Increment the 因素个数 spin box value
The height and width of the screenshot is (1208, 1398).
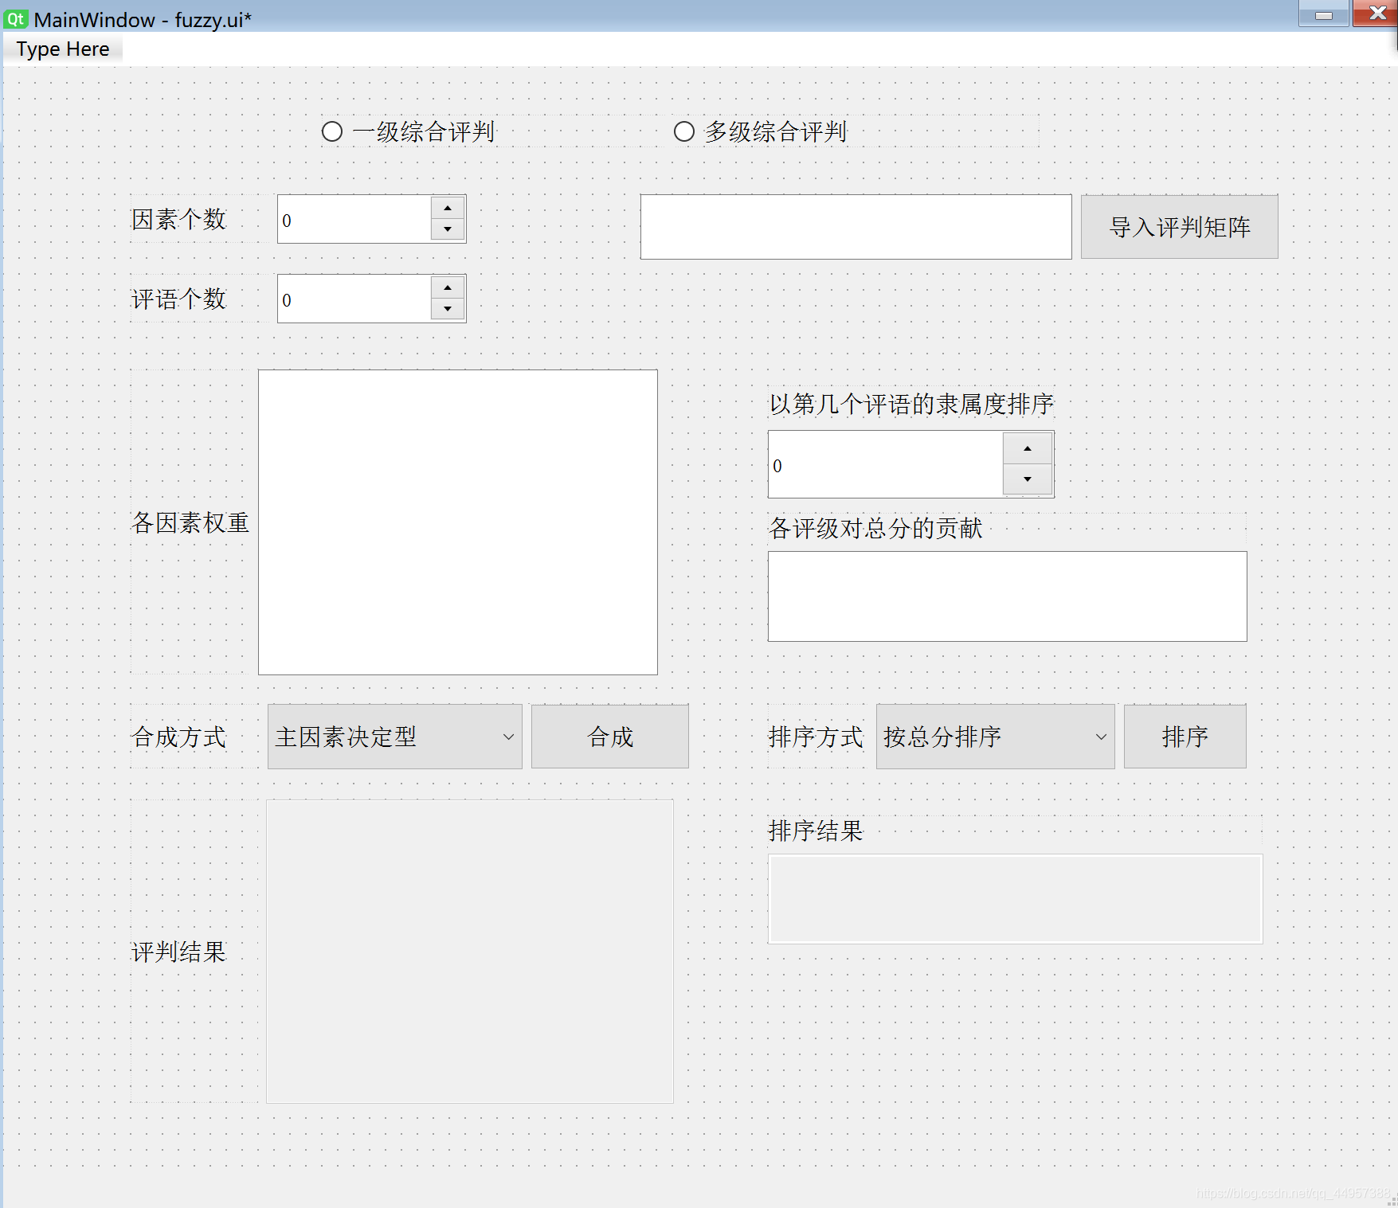(x=448, y=208)
